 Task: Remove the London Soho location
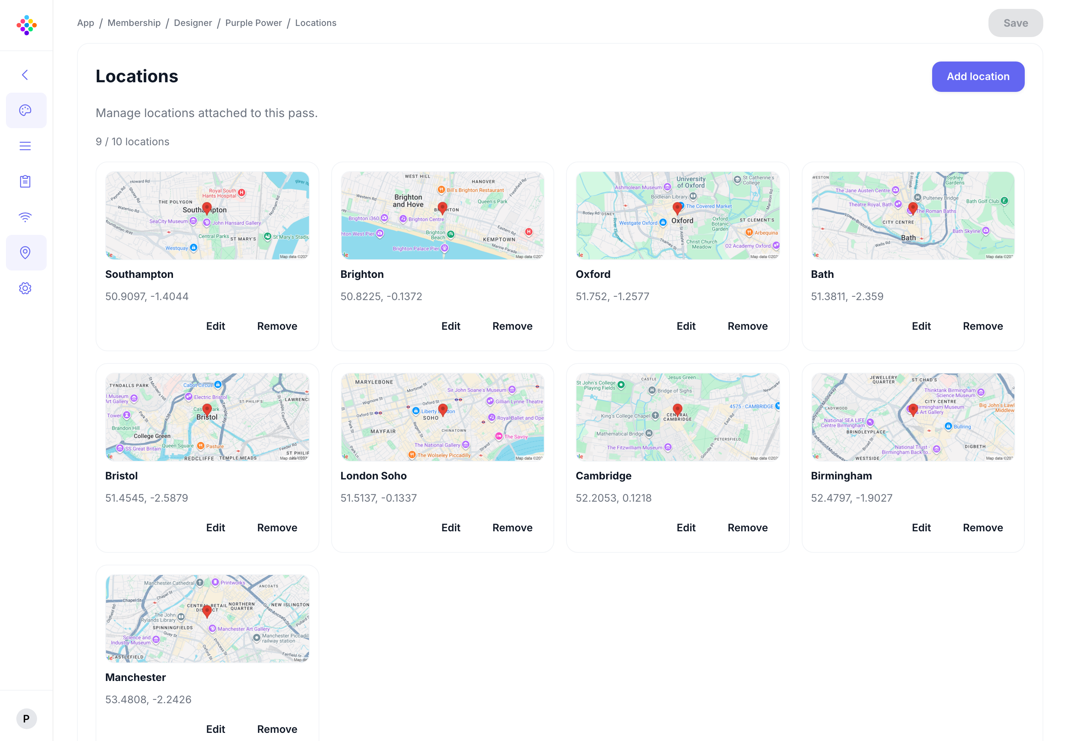(512, 528)
